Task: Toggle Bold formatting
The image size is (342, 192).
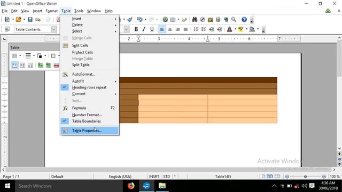Action: click(136, 29)
